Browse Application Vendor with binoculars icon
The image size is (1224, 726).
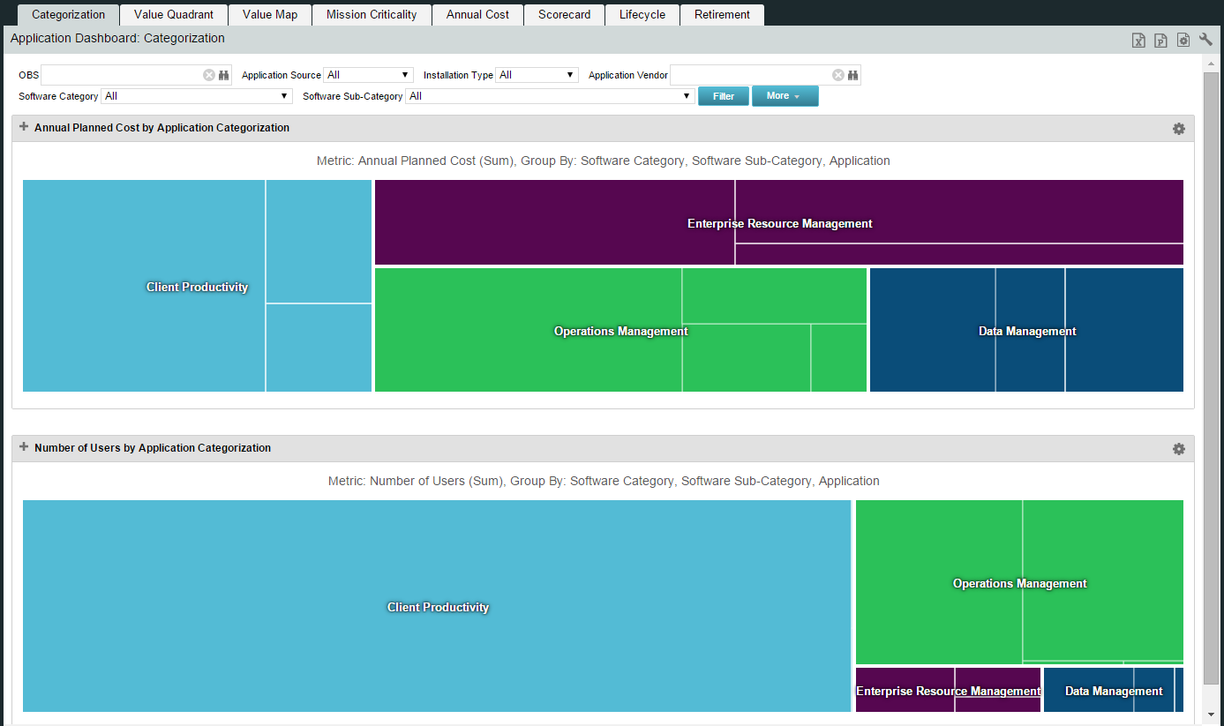pos(853,75)
